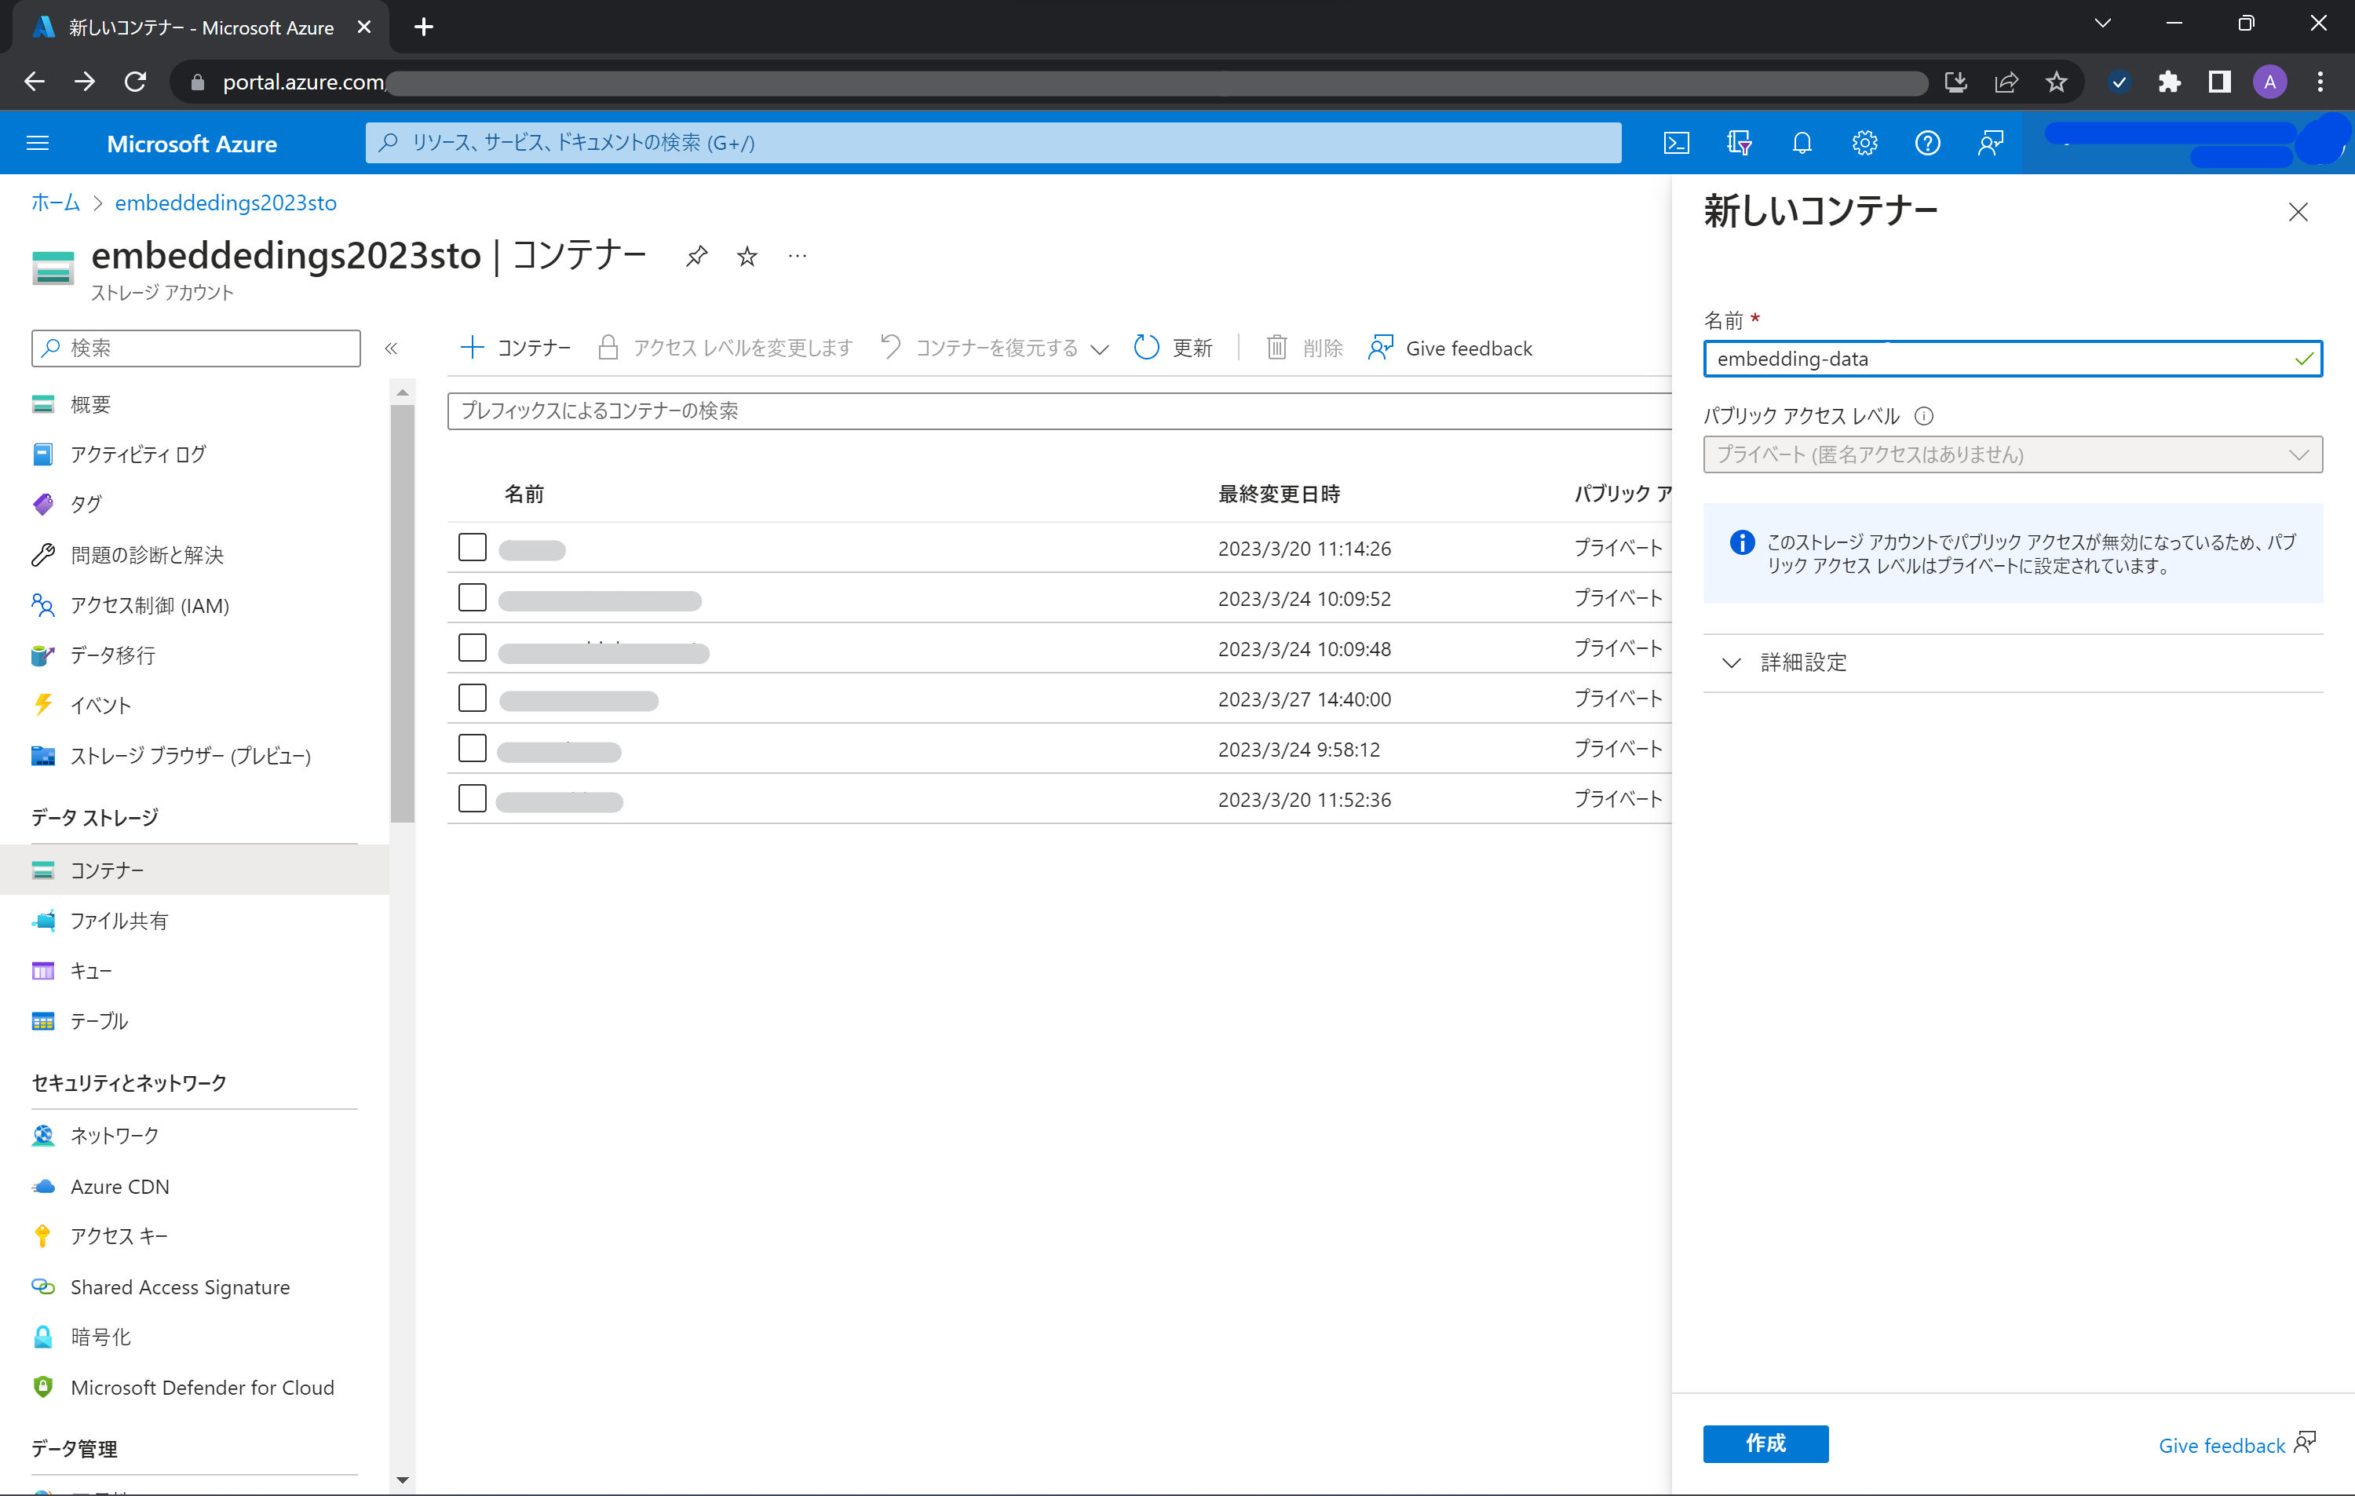2355x1496 pixels.
Task: Open portal settings gear icon
Action: (x=1864, y=143)
